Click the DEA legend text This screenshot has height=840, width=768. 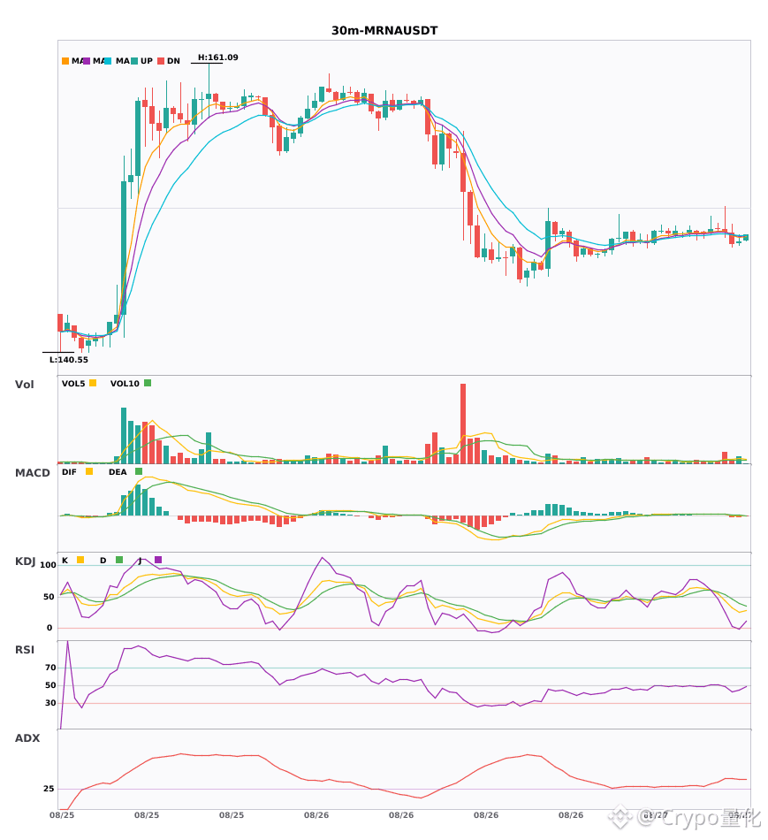(118, 472)
